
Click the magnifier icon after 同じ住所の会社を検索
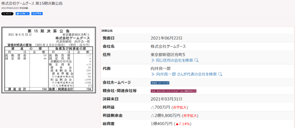pyautogui.click(x=196, y=60)
